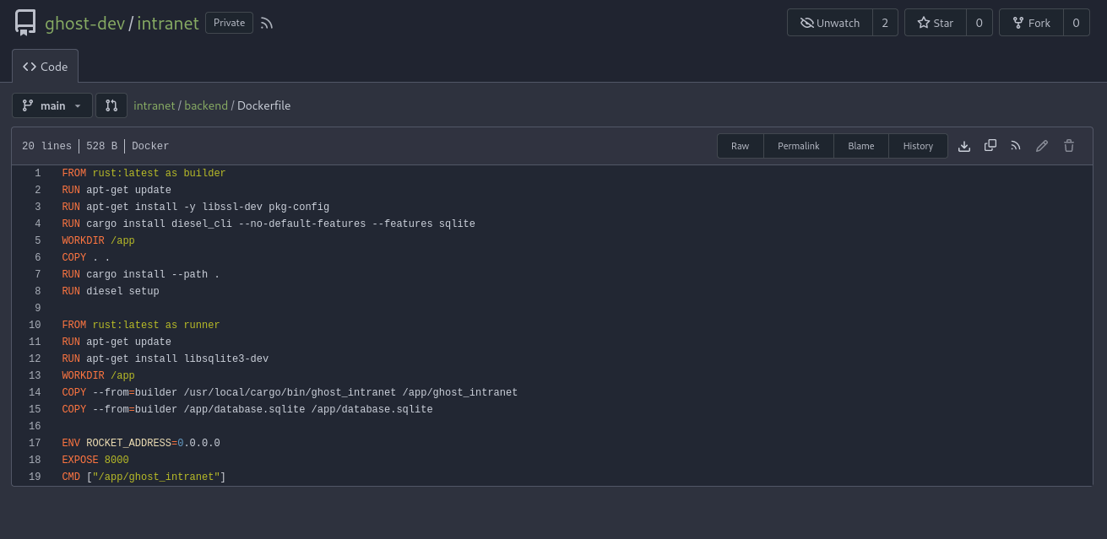
Task: Click 'RUN diesel setup' line
Action: (x=111, y=291)
